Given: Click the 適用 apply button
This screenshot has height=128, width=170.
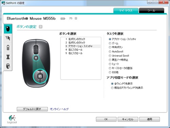Looking at the screenshot, I should [x=150, y=119].
